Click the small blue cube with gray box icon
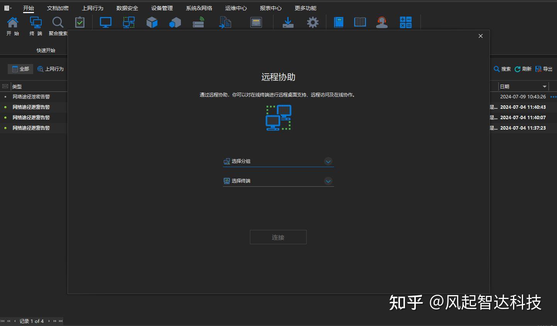The width and height of the screenshot is (557, 326). (175, 23)
